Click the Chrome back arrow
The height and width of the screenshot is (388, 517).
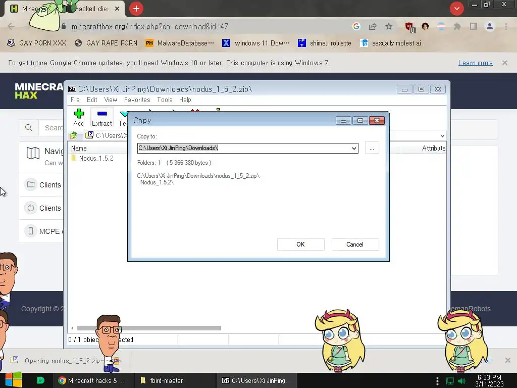point(11,26)
